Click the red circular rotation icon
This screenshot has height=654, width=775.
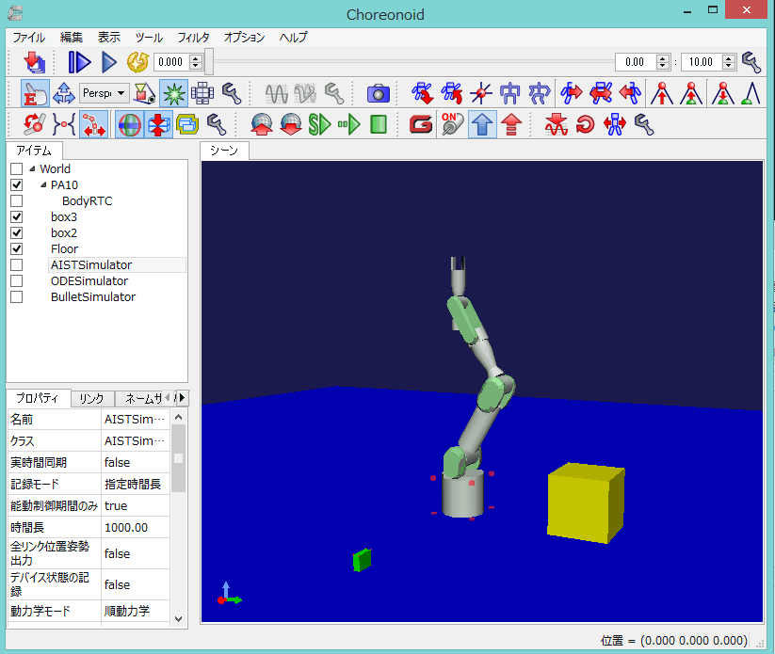pos(585,124)
